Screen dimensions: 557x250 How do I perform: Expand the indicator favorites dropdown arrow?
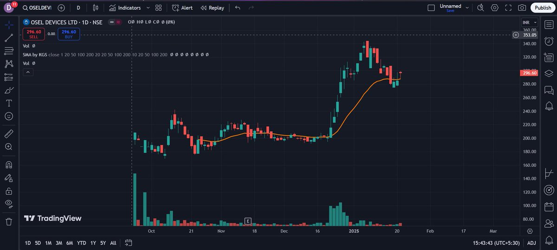pos(148,8)
